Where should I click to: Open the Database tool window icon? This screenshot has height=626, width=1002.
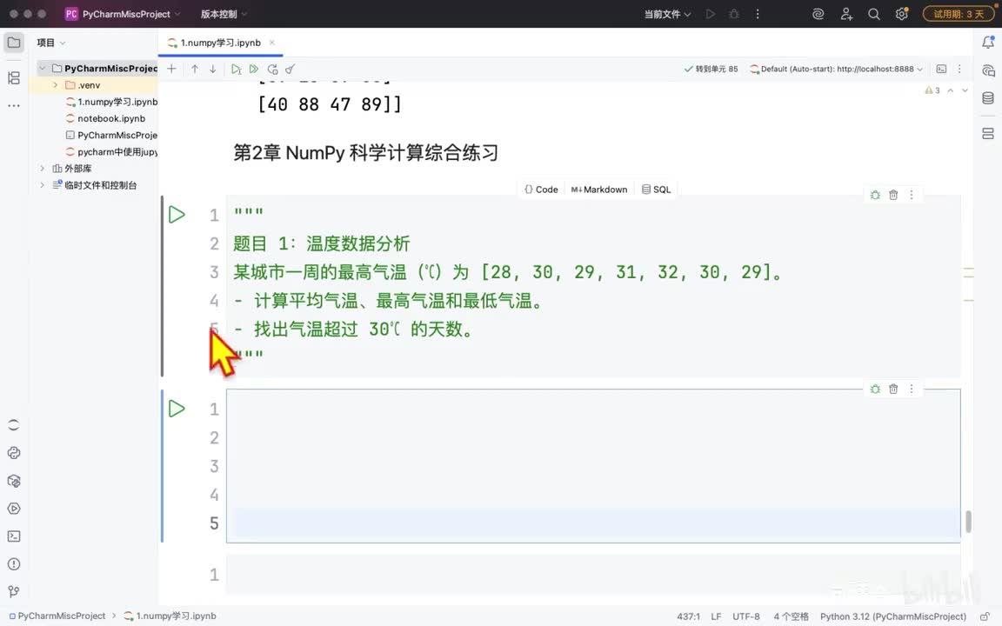(988, 97)
